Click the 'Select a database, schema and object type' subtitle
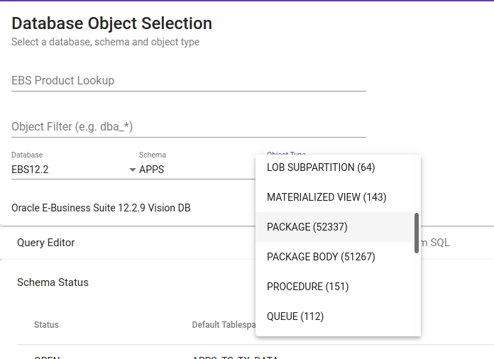Image resolution: width=494 pixels, height=359 pixels. point(106,42)
